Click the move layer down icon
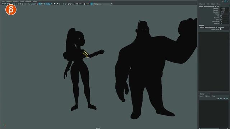 (x=221, y=99)
